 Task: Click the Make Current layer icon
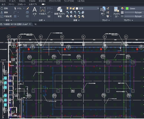83,13
